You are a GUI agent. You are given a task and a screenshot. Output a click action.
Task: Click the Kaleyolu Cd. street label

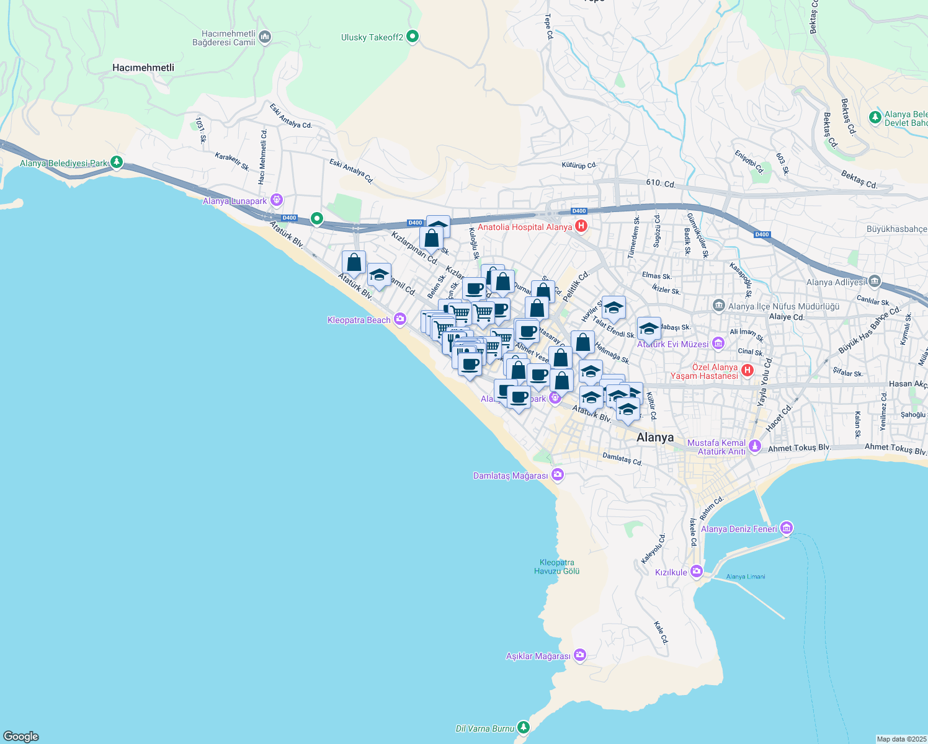(x=653, y=548)
